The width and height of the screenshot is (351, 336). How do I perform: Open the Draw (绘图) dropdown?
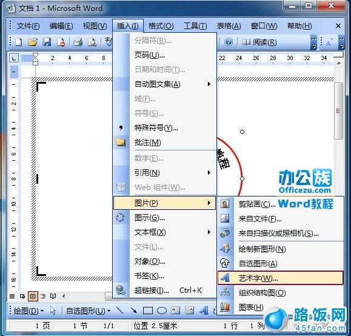click(x=28, y=311)
